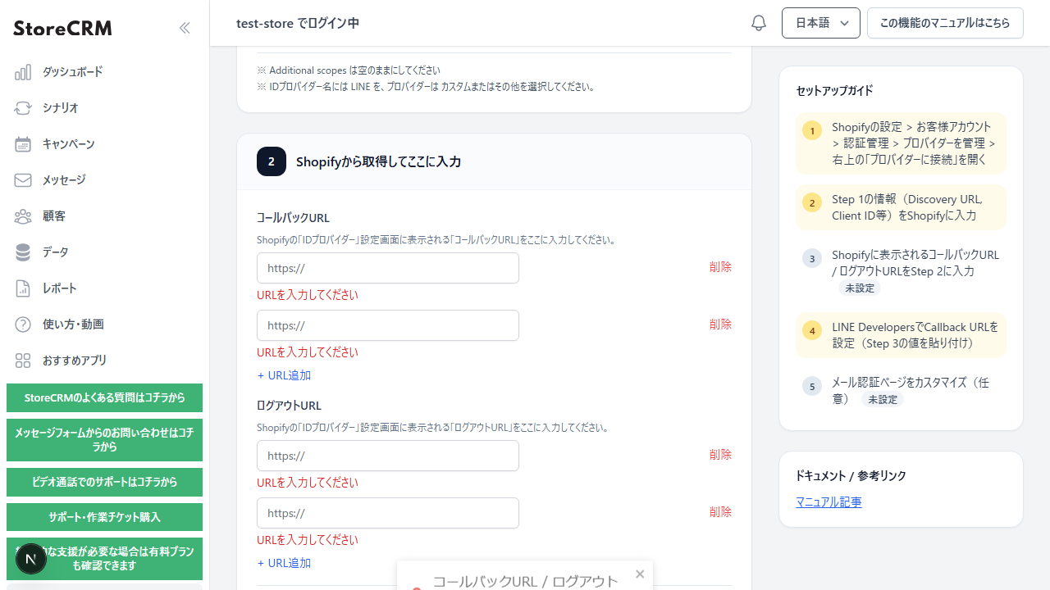This screenshot has width=1050, height=590.
Task: Click the round N avatar badge
Action: [31, 559]
